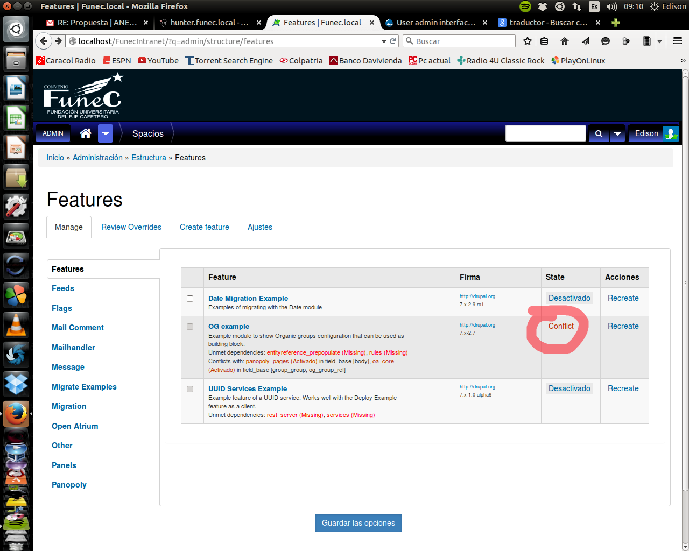The width and height of the screenshot is (689, 551).
Task: Recreate the OG example feature
Action: [x=623, y=326]
